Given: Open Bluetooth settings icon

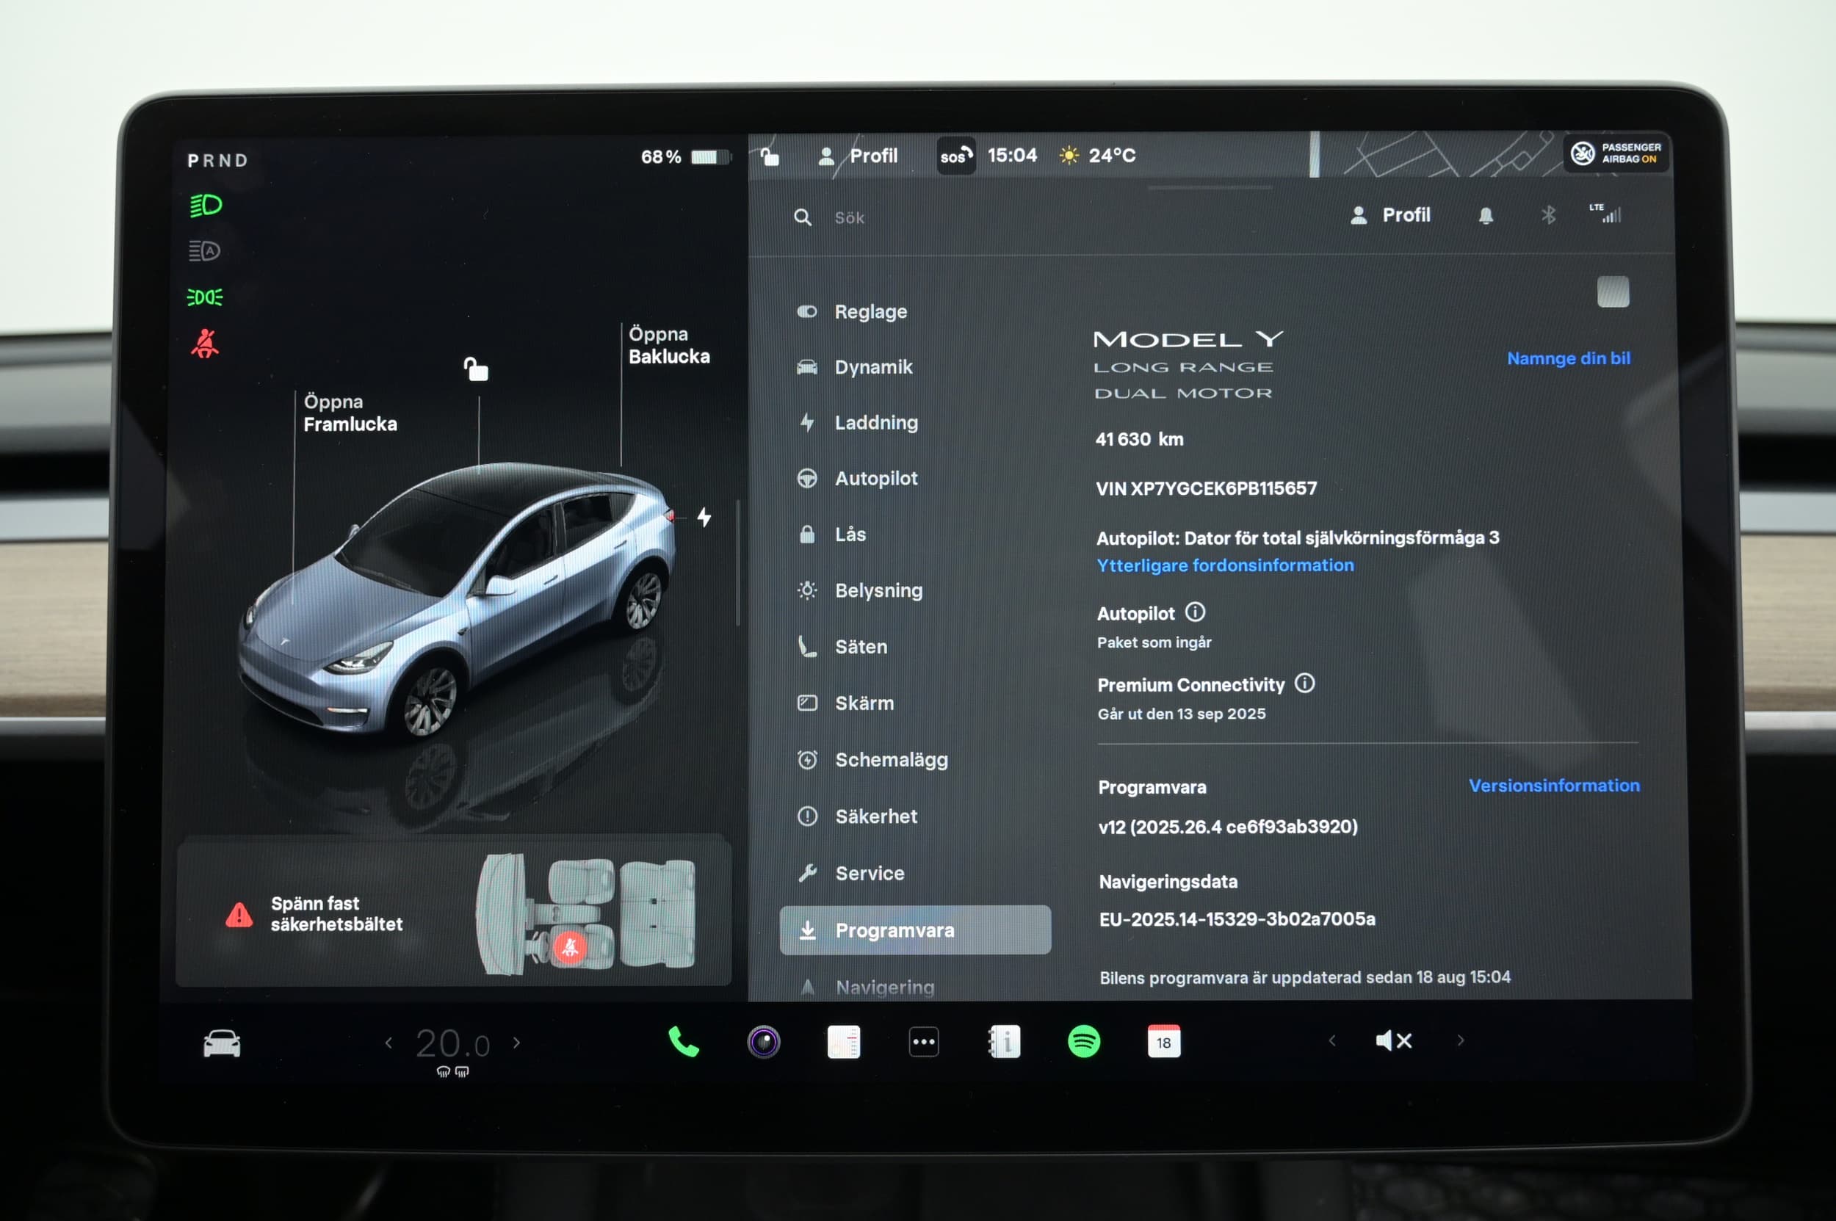Looking at the screenshot, I should (x=1549, y=215).
